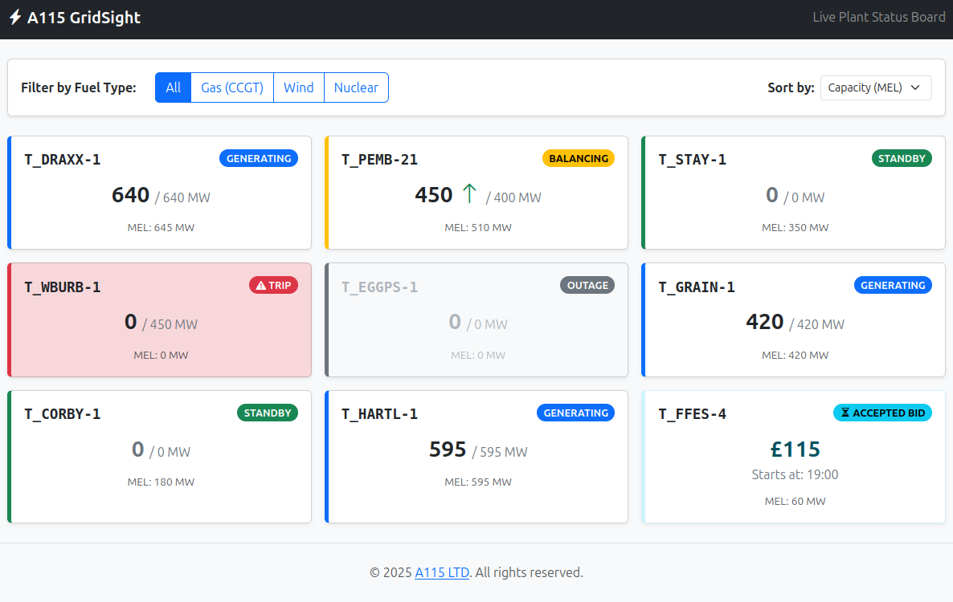The image size is (953, 602).
Task: Click the T_WBURB-1 plant name
Action: tap(63, 287)
